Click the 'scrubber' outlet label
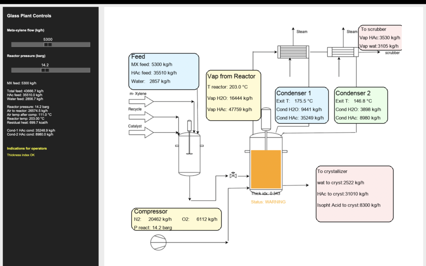The image size is (426, 266). pyautogui.click(x=392, y=53)
